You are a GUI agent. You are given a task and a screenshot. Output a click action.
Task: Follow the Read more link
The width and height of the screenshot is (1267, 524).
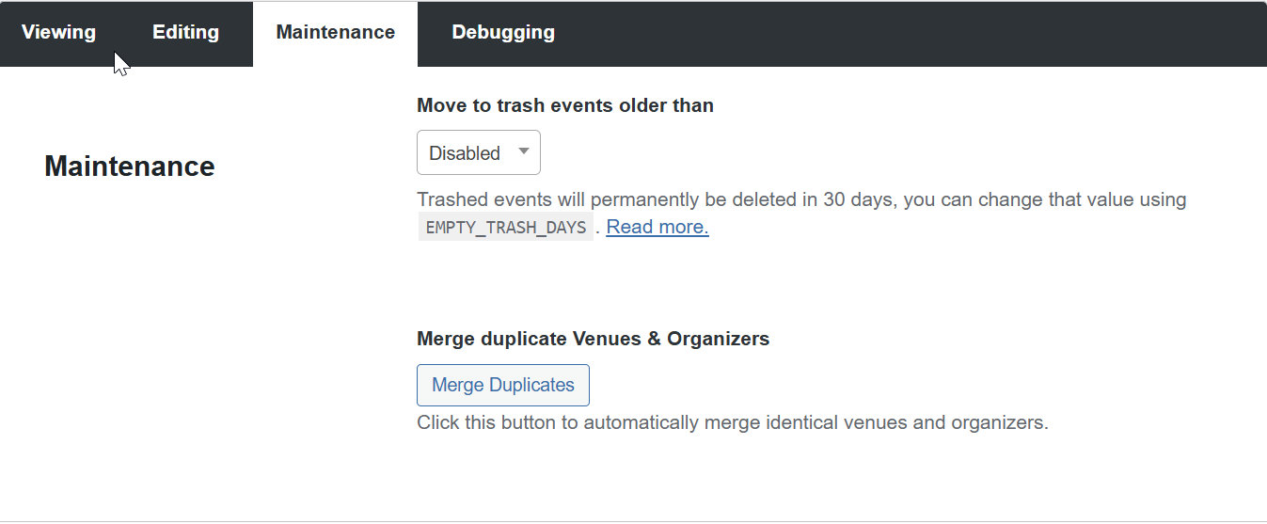(x=657, y=227)
